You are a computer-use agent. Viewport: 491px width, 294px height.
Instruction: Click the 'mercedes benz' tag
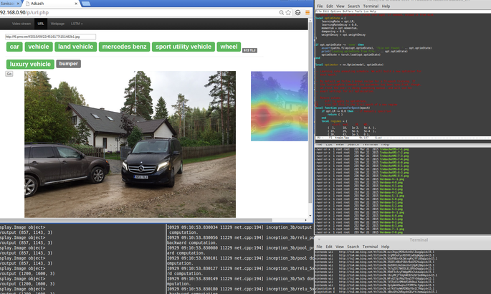coord(124,47)
